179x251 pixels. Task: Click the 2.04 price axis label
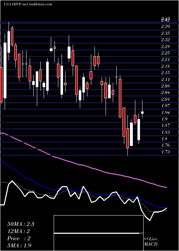[165, 93]
